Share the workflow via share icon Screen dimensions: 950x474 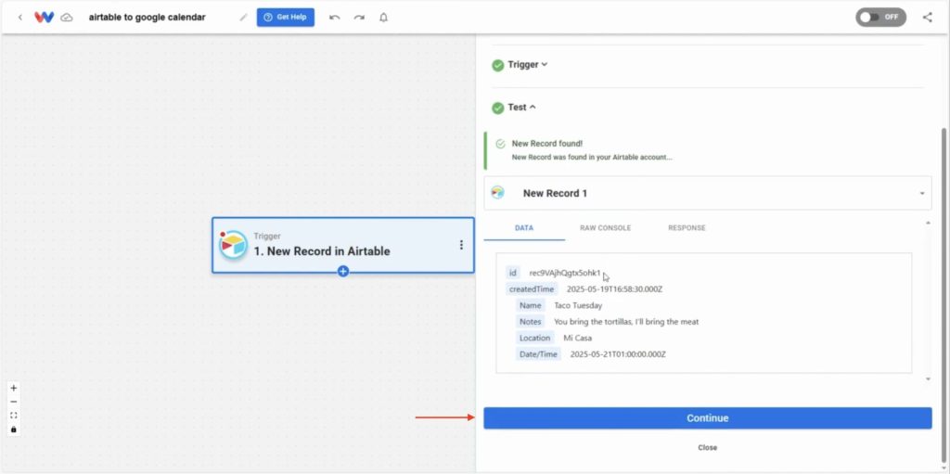[928, 17]
